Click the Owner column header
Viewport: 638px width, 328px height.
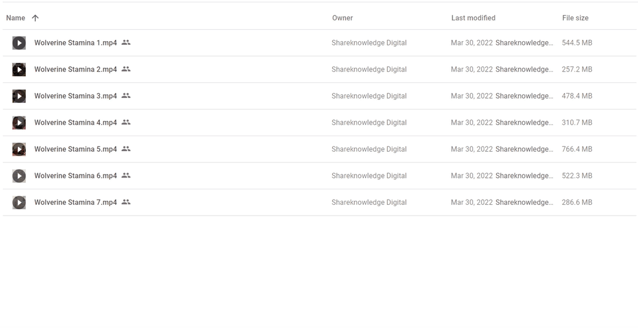click(x=342, y=18)
